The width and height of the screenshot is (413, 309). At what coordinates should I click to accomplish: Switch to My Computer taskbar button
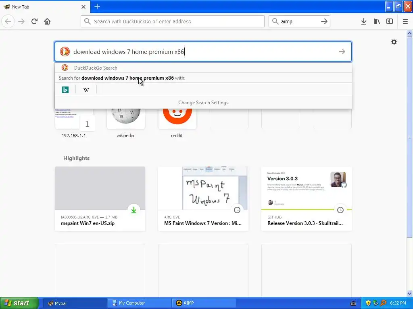point(139,303)
